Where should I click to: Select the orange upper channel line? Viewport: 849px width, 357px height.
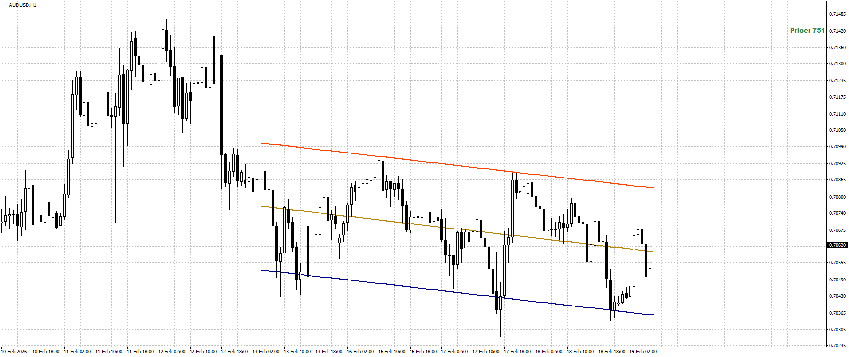457,165
